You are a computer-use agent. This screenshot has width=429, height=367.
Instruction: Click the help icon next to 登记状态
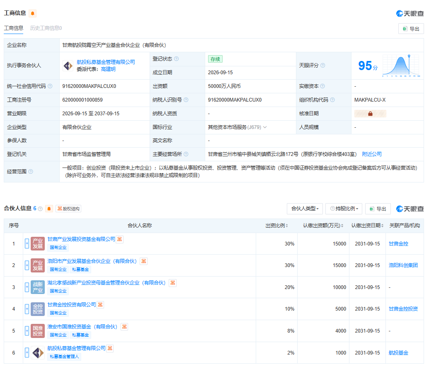point(177,59)
